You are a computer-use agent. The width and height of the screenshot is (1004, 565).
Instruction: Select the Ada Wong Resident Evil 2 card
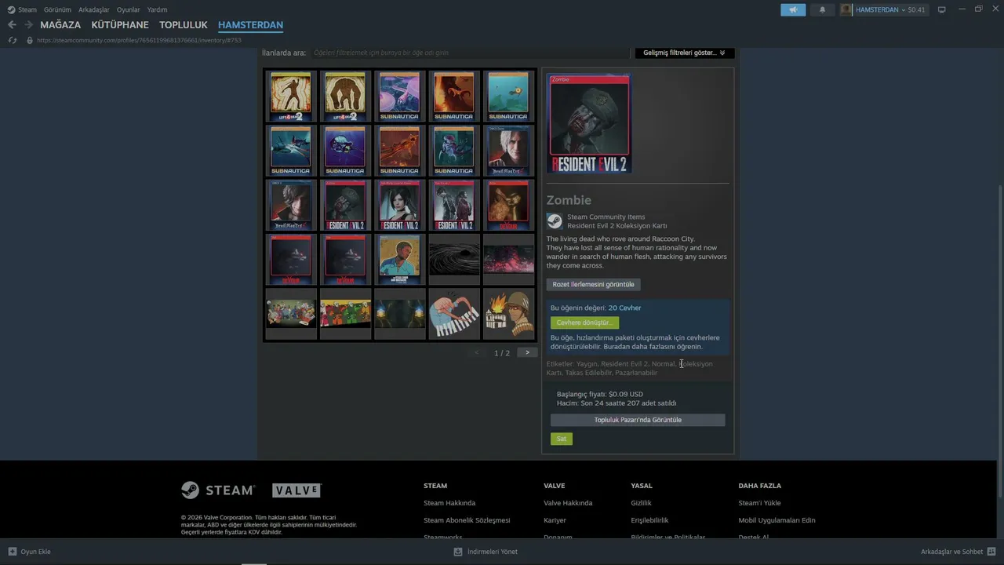click(399, 205)
